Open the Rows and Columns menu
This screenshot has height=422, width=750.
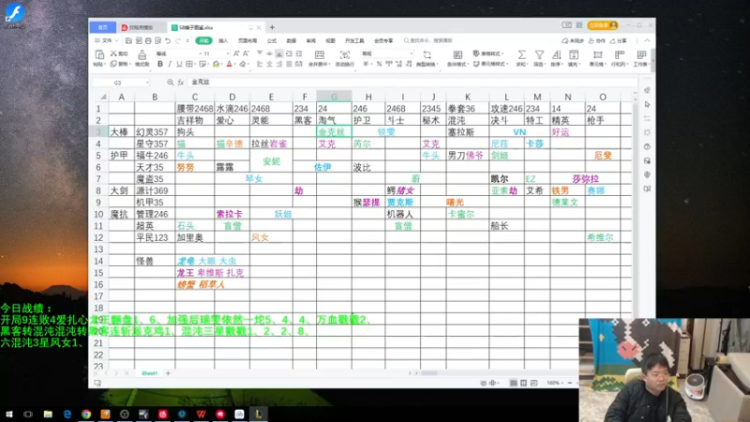(620, 57)
